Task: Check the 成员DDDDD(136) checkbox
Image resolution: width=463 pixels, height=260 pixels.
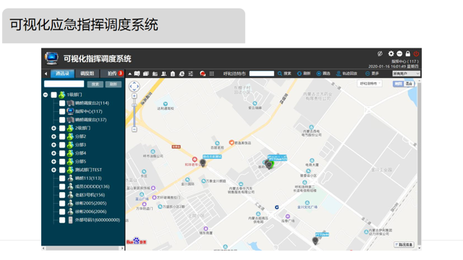Action: 62,186
